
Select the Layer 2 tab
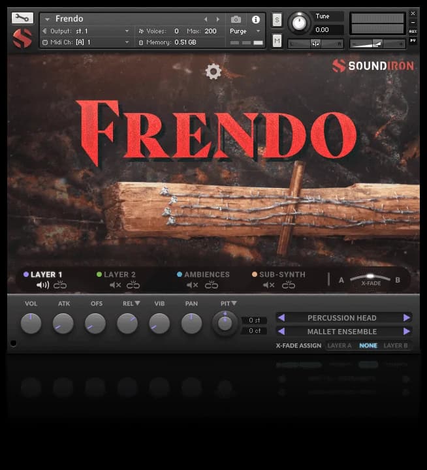(x=116, y=275)
